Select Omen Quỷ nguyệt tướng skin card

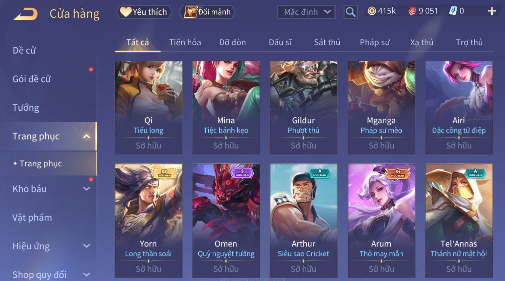[226, 221]
